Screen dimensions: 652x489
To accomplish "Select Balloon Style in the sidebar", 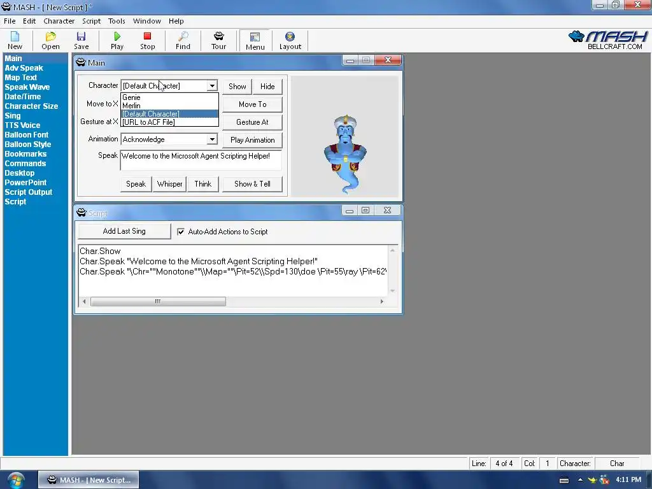I will 27,145.
